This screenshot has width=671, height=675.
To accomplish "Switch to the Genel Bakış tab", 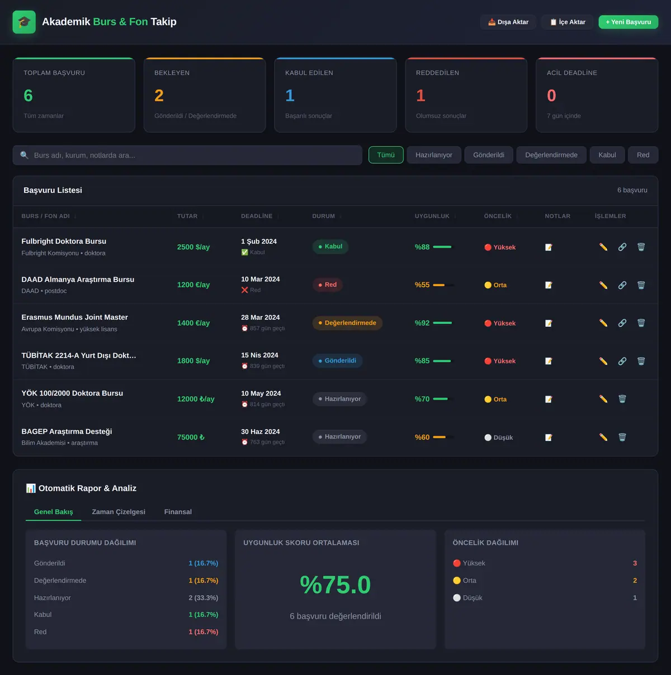I will 54,512.
